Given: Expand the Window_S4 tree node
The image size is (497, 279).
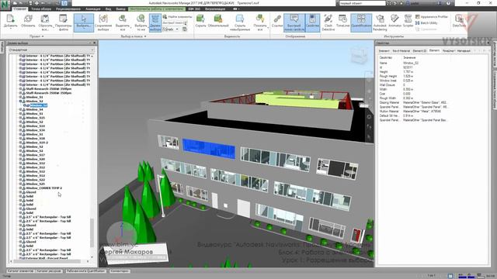Looking at the screenshot, I should click(x=20, y=109).
